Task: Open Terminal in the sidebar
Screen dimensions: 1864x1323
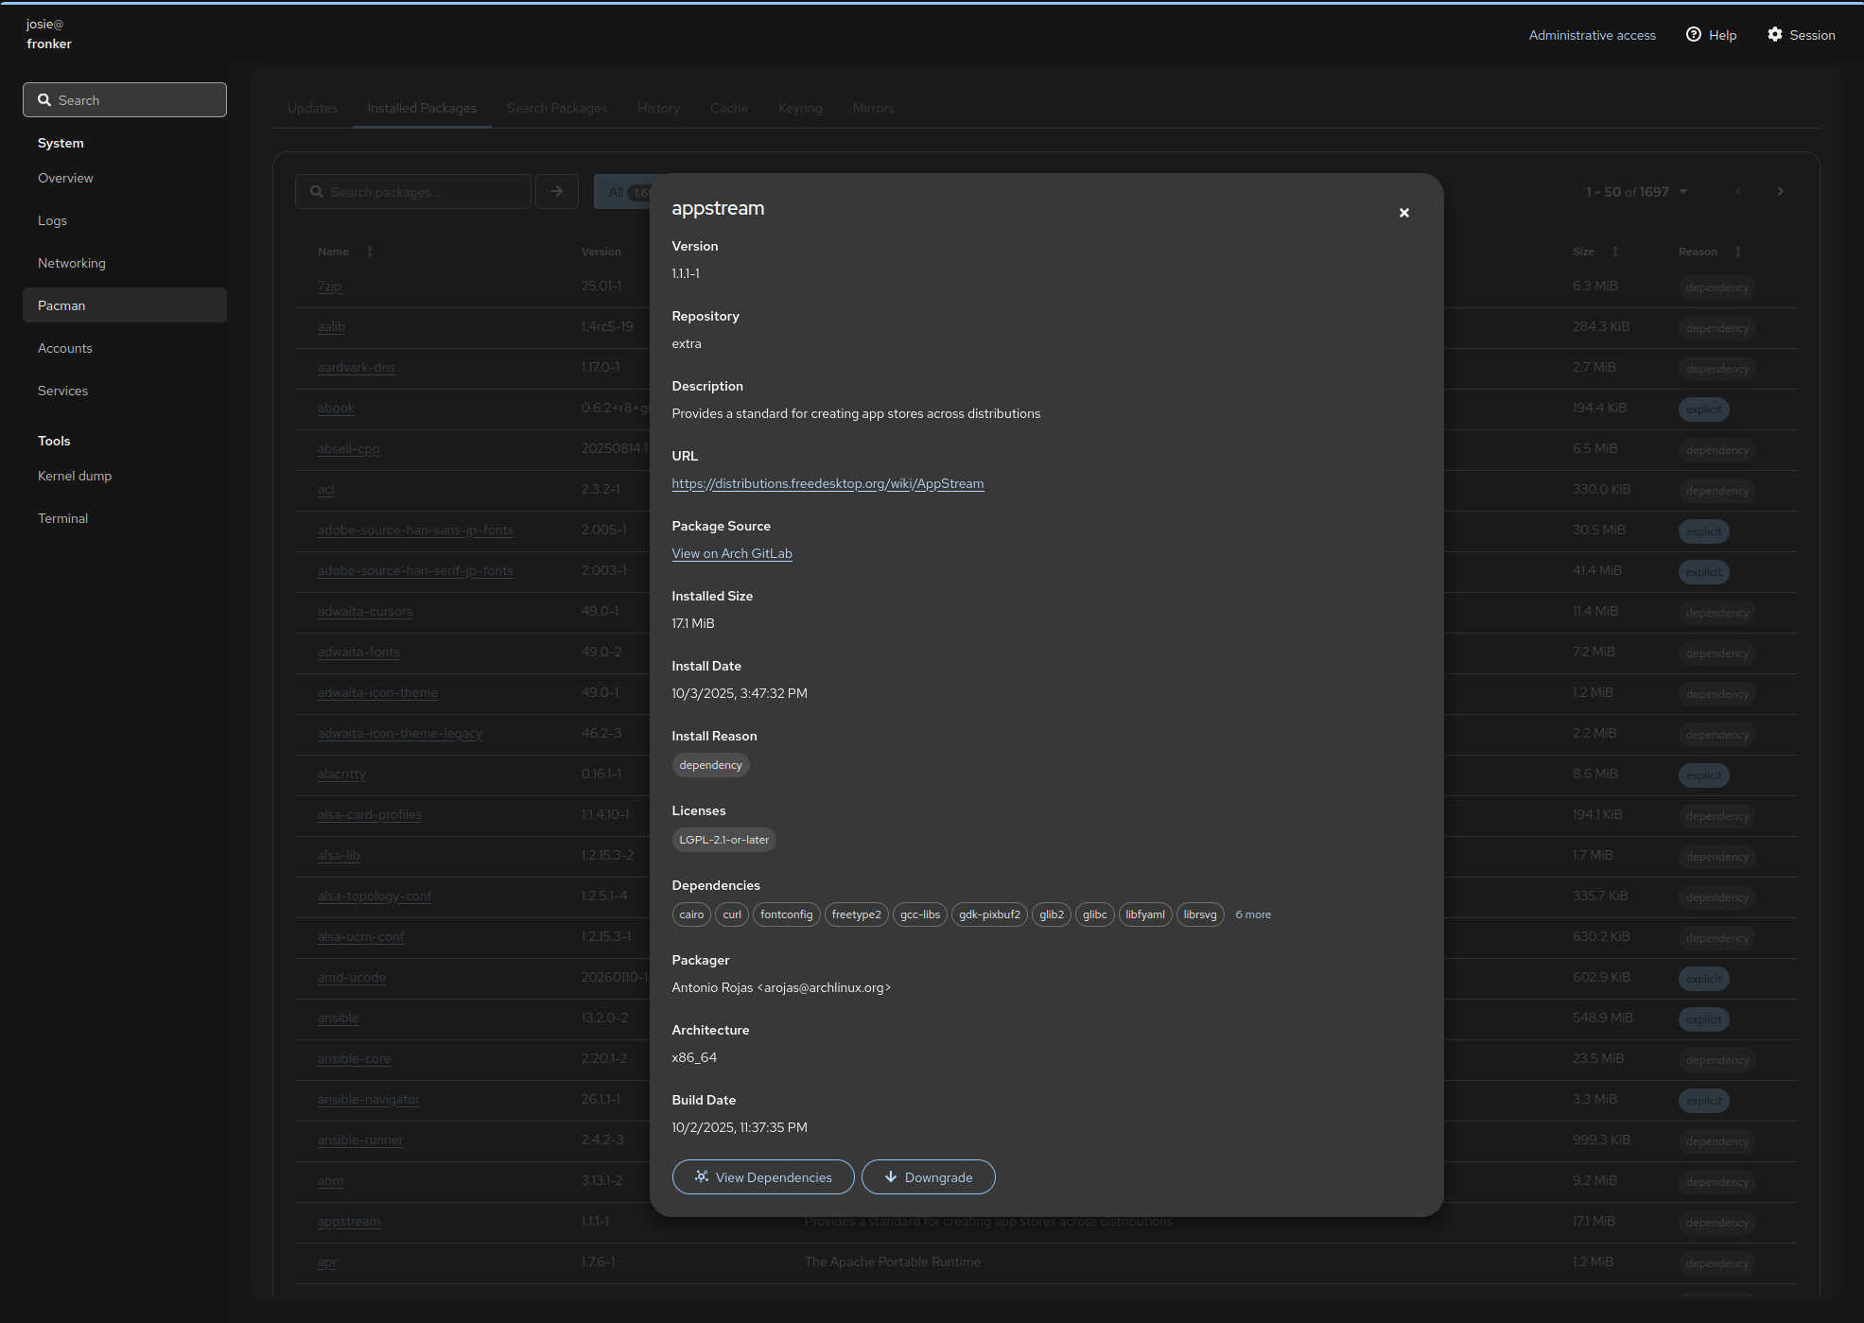Action: click(x=62, y=518)
